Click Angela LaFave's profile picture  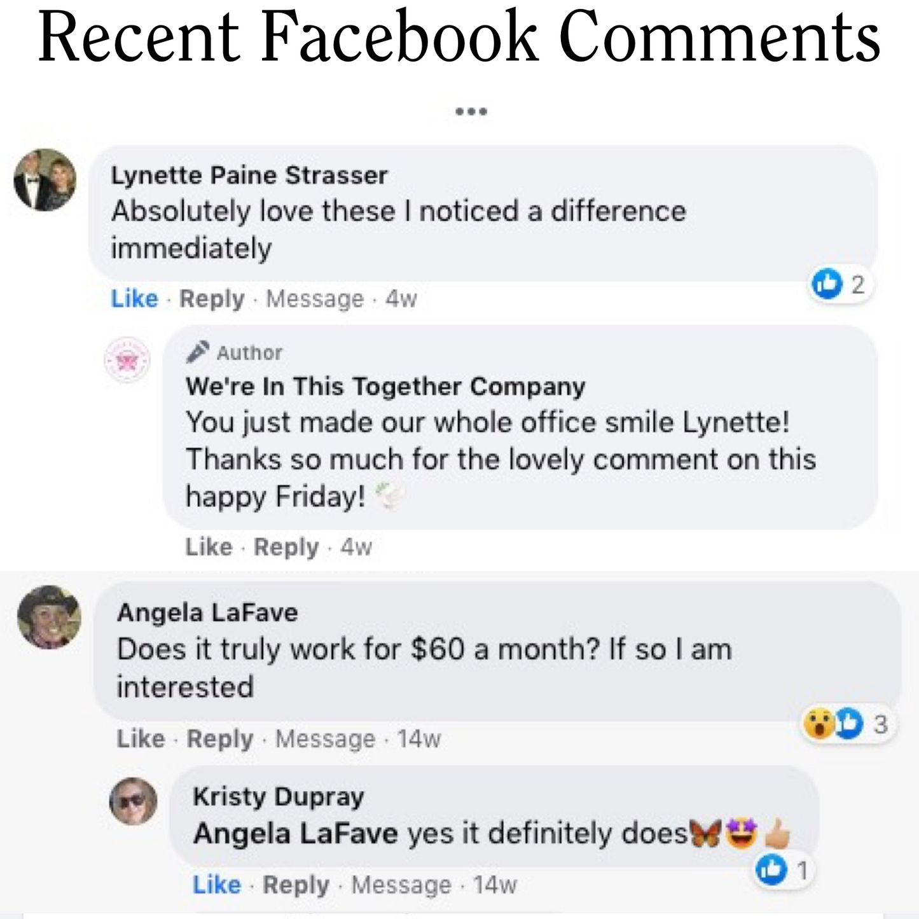click(x=49, y=617)
